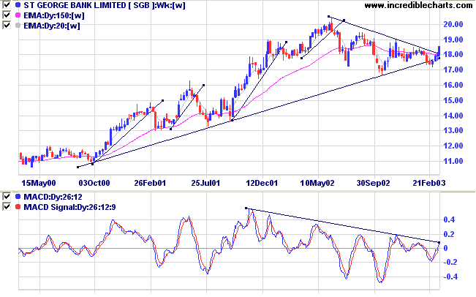
Task: Toggle the EMA:Dy:150 indicator checkbox
Action: coord(7,15)
